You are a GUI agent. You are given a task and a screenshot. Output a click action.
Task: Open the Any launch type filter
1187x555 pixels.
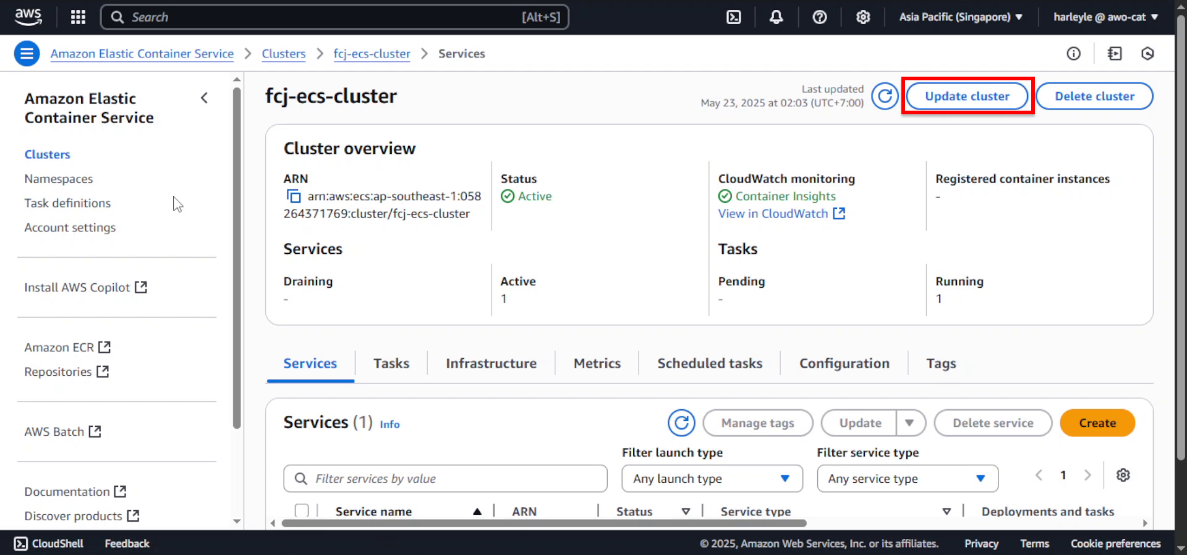pos(712,478)
